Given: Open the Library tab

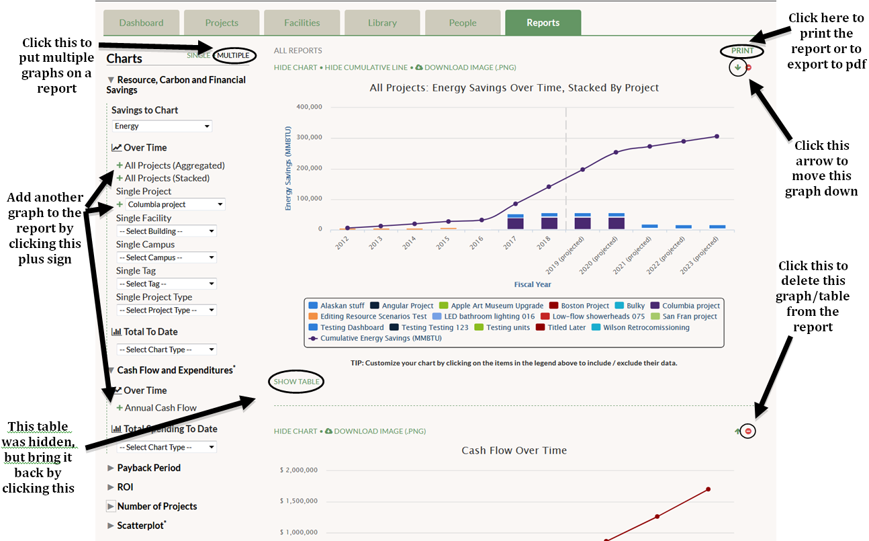Looking at the screenshot, I should 382,23.
